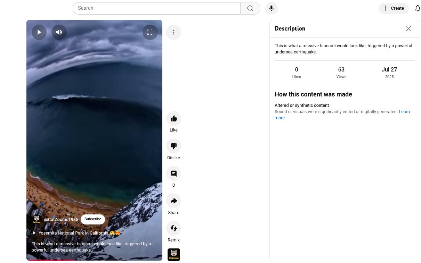Open the Yosemite National Park video link
Viewport: 421px width, 263px height.
pyautogui.click(x=76, y=233)
